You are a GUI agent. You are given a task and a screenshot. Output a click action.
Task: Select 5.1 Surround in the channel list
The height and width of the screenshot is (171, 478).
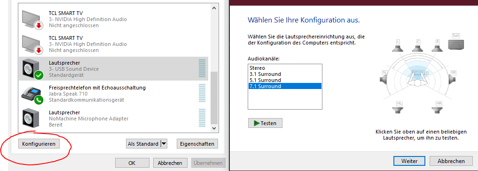pos(285,80)
